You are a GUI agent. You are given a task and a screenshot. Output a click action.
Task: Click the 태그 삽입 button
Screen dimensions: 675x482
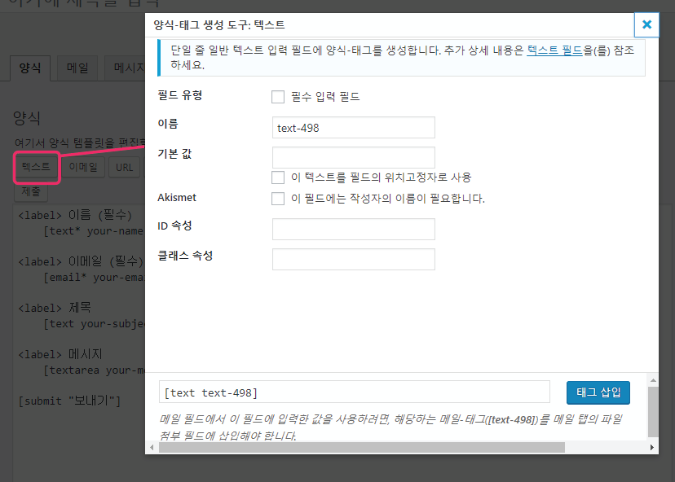(x=598, y=392)
